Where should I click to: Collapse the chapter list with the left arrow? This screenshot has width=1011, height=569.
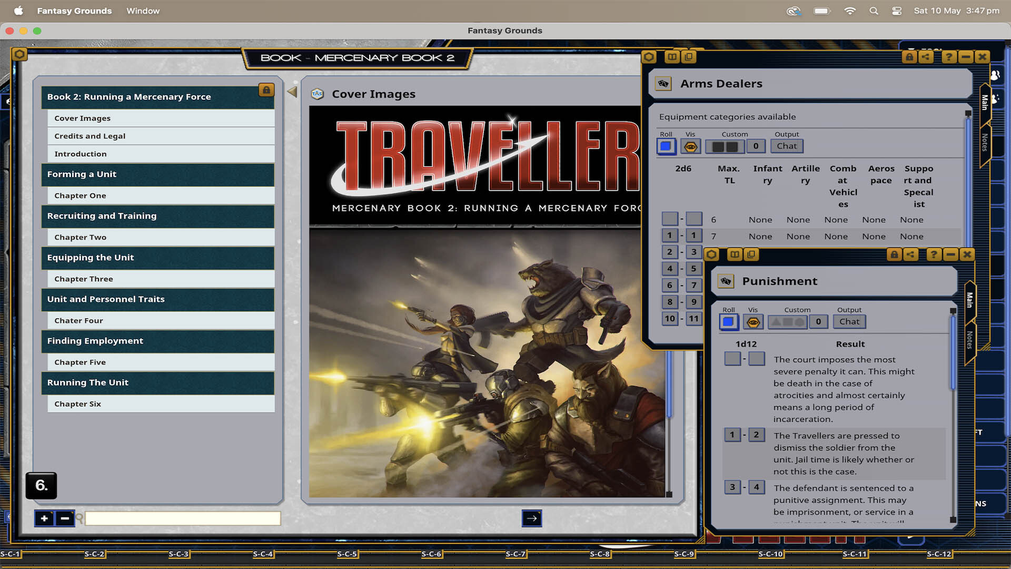(291, 91)
